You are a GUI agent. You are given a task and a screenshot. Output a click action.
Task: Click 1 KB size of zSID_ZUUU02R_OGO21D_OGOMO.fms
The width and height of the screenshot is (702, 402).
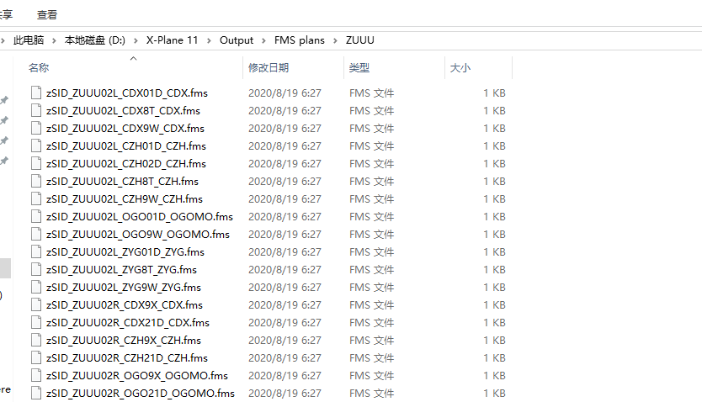point(494,394)
